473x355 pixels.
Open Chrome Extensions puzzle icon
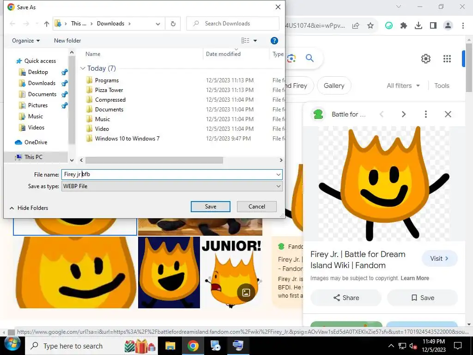pos(404,26)
